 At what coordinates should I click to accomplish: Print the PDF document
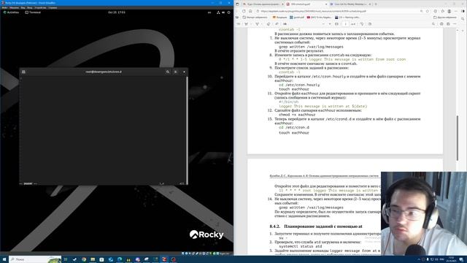pyautogui.click(x=441, y=24)
